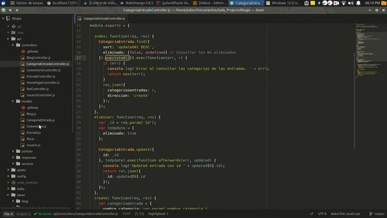
Task: Change the LF line ending selector
Action: [x=311, y=214]
